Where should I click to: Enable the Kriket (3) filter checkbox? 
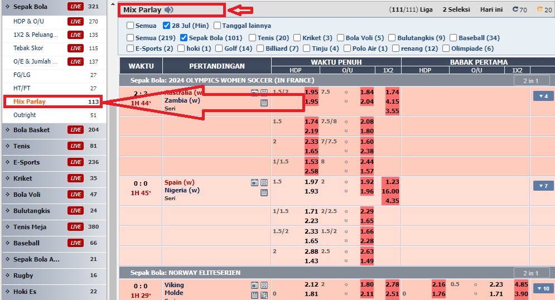tap(297, 37)
